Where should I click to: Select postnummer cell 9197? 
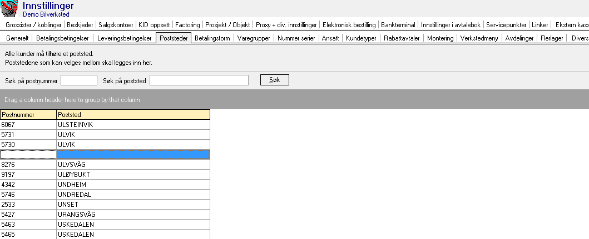tap(28, 175)
